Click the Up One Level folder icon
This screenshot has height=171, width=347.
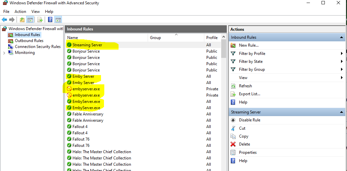(x=22, y=20)
